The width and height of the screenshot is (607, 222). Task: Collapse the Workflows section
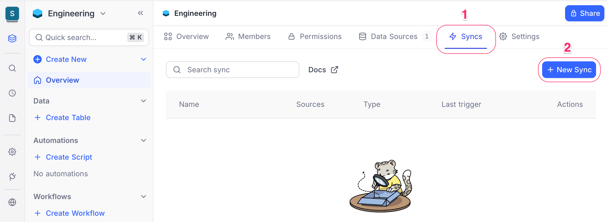click(143, 197)
